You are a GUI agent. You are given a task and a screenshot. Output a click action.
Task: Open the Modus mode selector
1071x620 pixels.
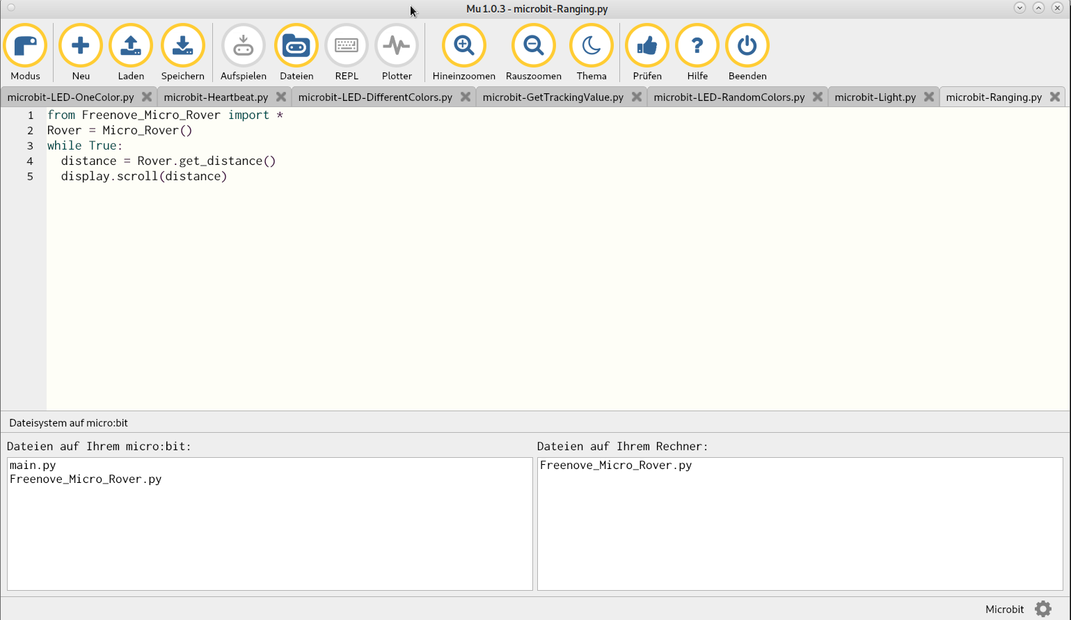[x=25, y=46]
